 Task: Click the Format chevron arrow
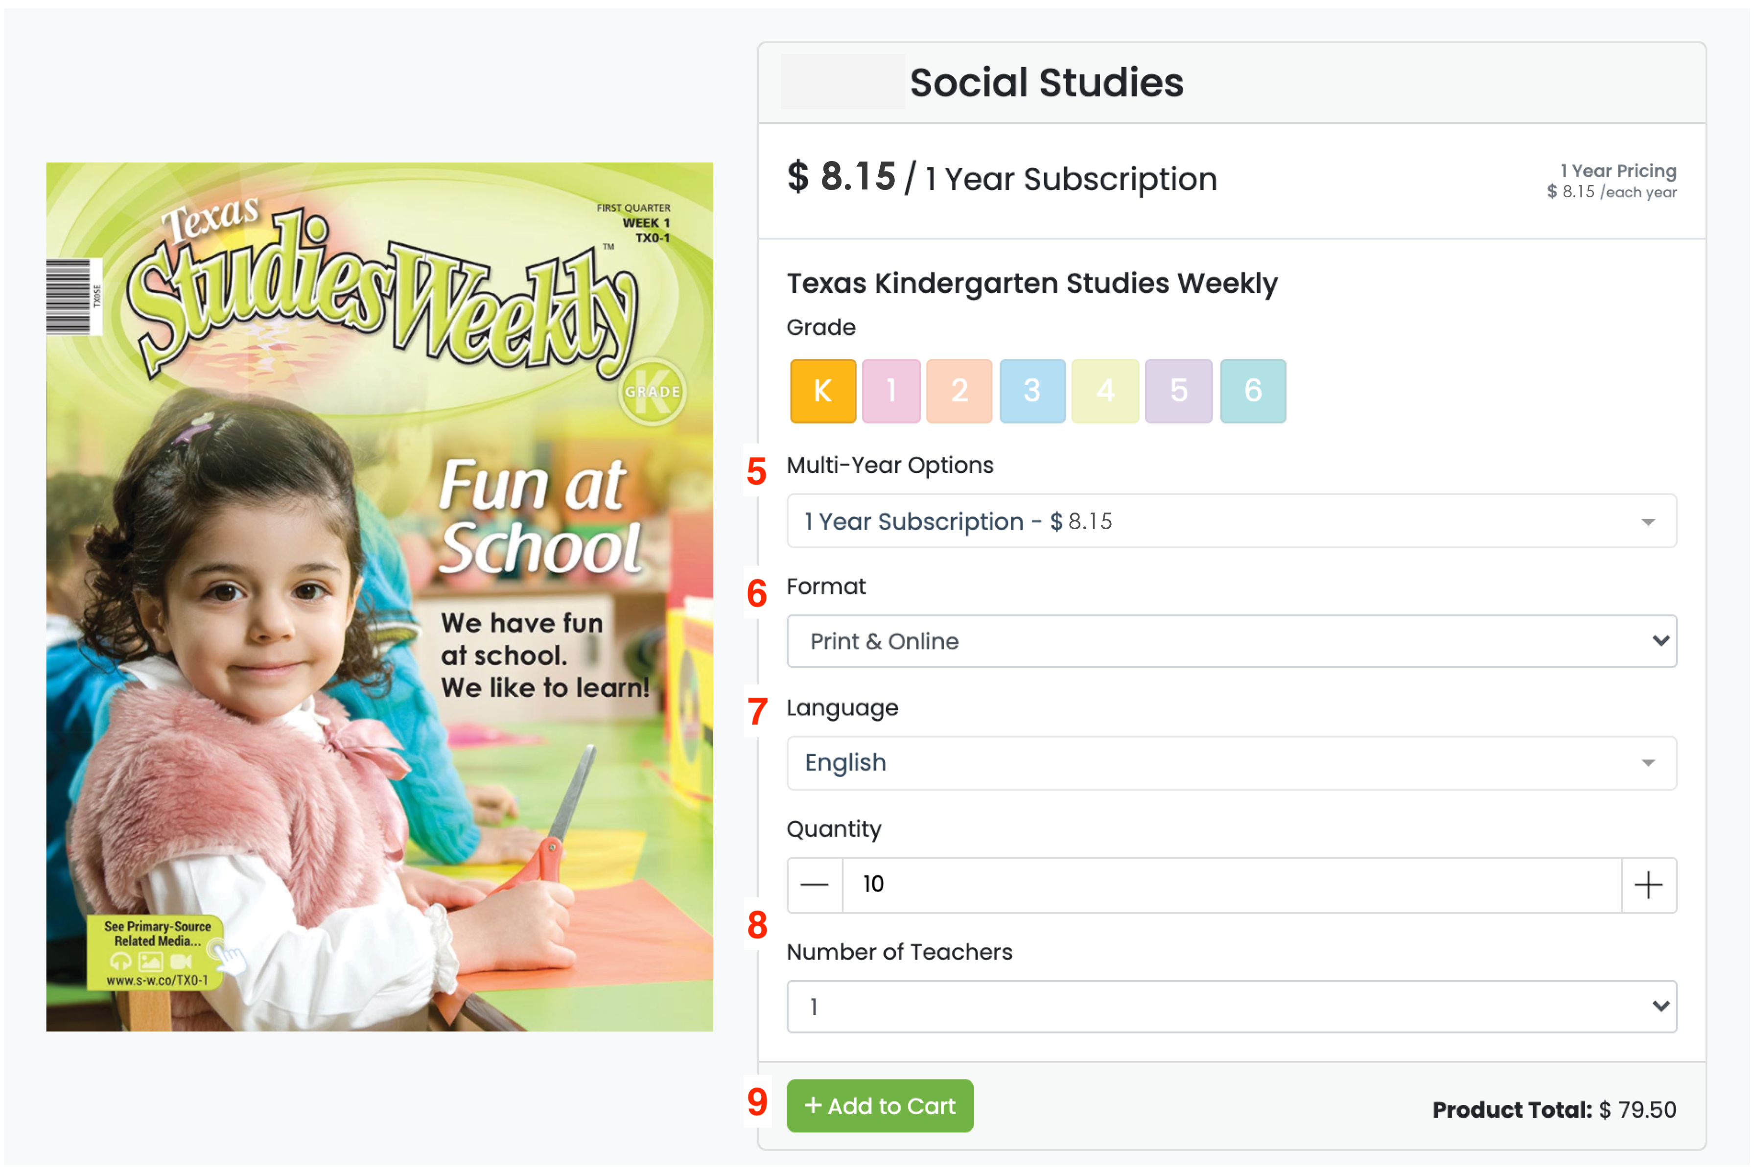click(x=1660, y=640)
